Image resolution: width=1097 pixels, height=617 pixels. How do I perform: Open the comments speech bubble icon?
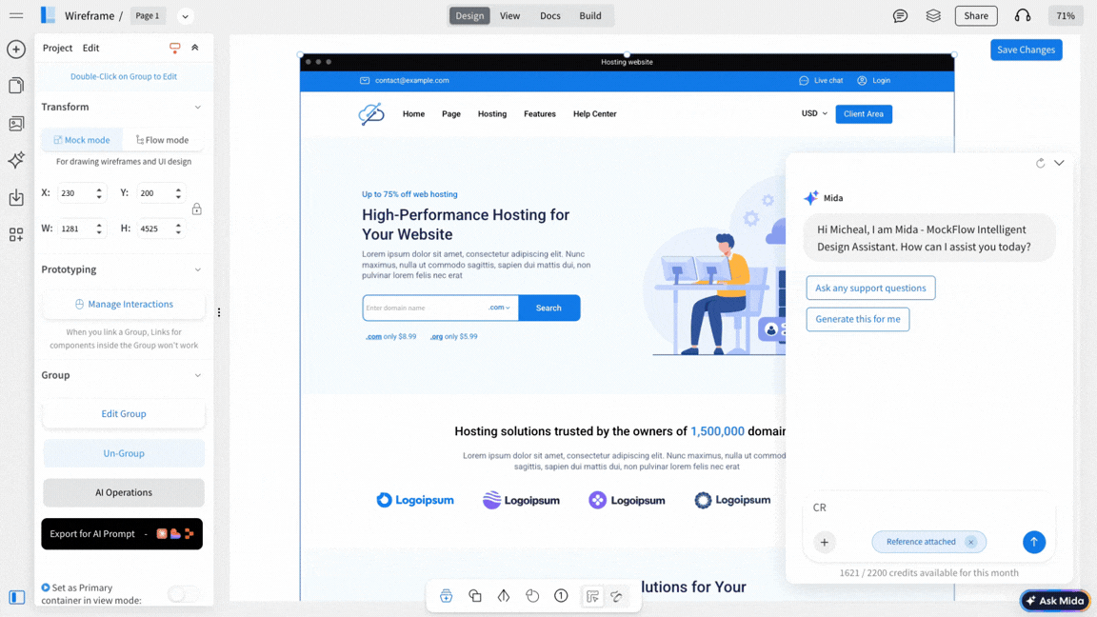pyautogui.click(x=900, y=16)
